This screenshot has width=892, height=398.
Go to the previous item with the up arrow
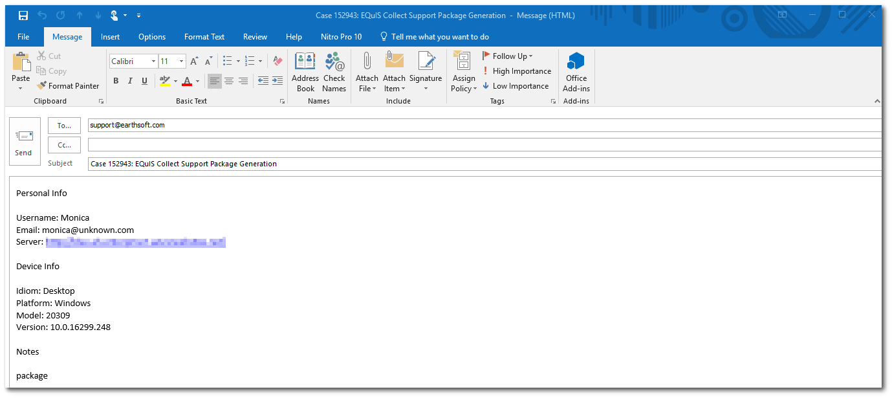coord(79,15)
